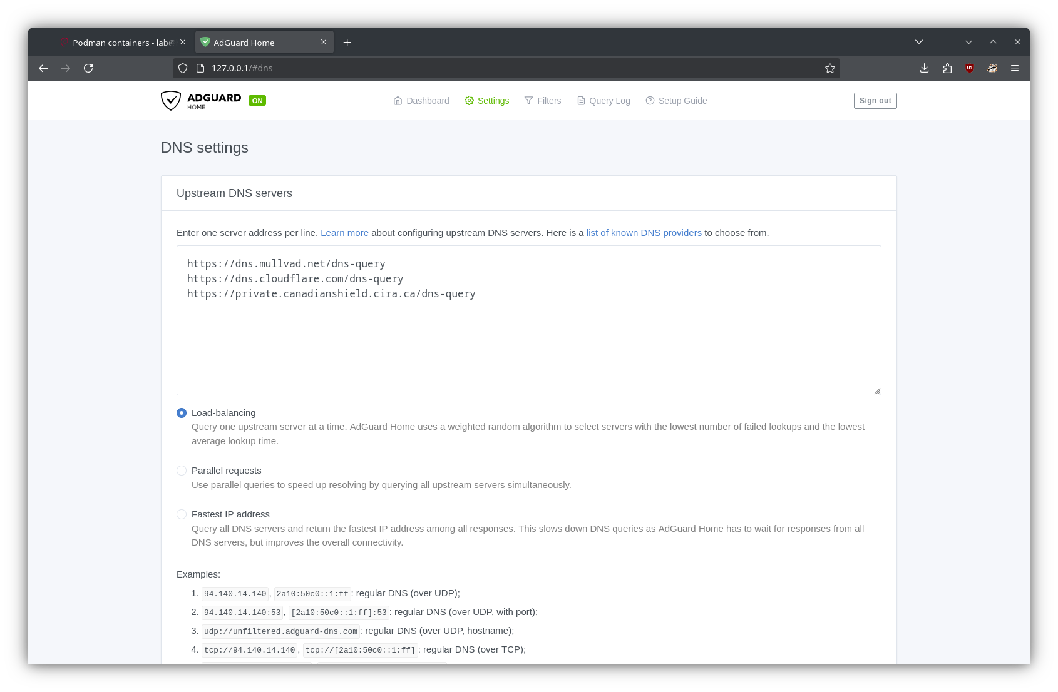
Task: Click the Sign out button
Action: (875, 101)
